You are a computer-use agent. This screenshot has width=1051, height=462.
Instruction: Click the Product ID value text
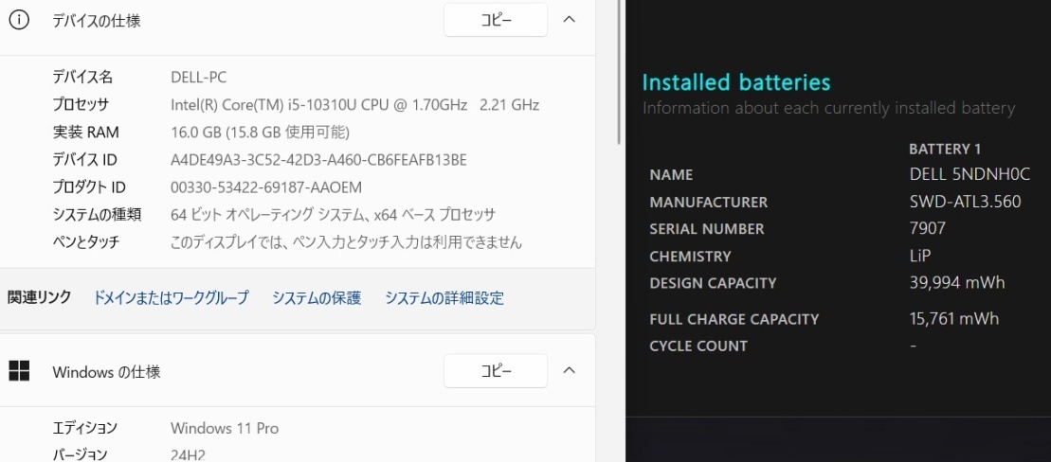pyautogui.click(x=266, y=187)
